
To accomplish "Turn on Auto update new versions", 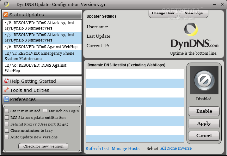I will pyautogui.click(x=7, y=137).
